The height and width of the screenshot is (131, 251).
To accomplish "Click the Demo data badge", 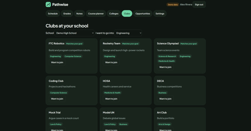I will pyautogui.click(x=173, y=5).
